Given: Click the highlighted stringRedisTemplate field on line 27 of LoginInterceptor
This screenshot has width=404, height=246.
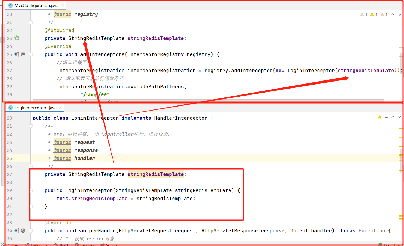Looking at the screenshot, I should (x=156, y=174).
